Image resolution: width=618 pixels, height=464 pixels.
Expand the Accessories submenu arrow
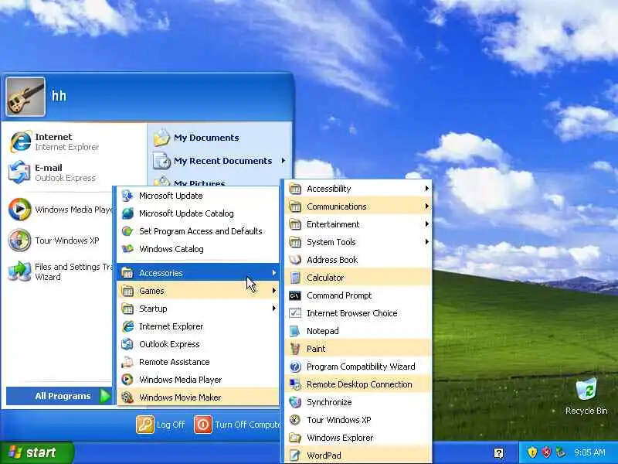pyautogui.click(x=274, y=273)
